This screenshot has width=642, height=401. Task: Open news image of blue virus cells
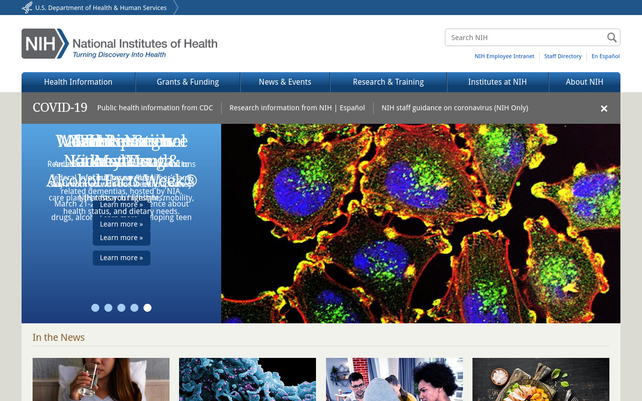coord(247,379)
